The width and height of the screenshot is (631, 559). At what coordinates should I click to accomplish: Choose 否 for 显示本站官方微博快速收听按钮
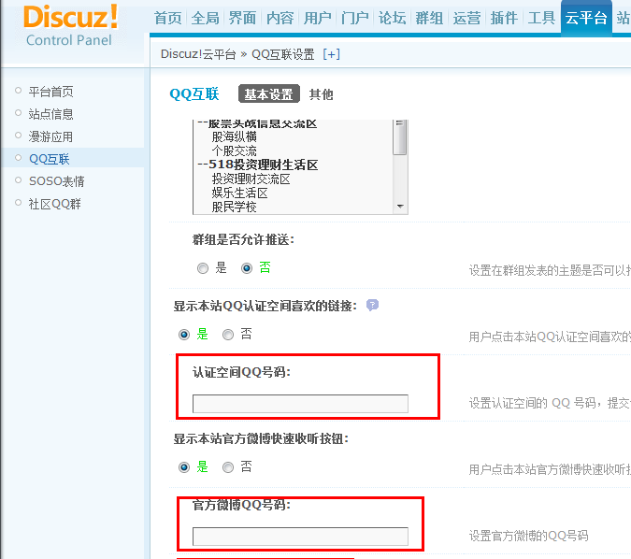click(x=228, y=467)
